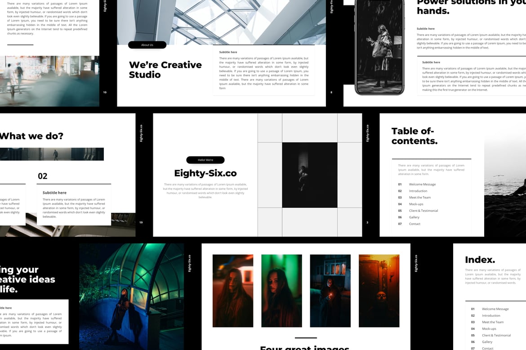Select the "Subtitle here" label under the 02 number
Image resolution: width=526 pixels, height=350 pixels.
tap(54, 192)
